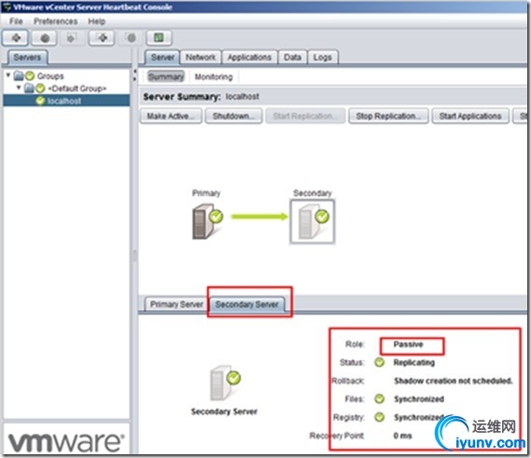This screenshot has width=531, height=458.
Task: Click the Stop Replication... button
Action: tap(388, 116)
